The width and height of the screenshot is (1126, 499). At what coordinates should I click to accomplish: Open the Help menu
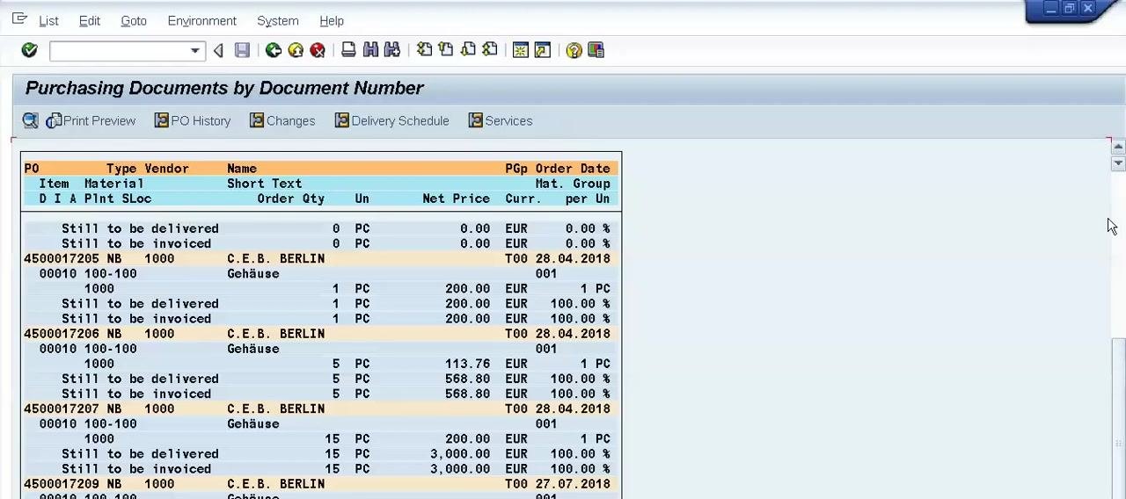[331, 20]
